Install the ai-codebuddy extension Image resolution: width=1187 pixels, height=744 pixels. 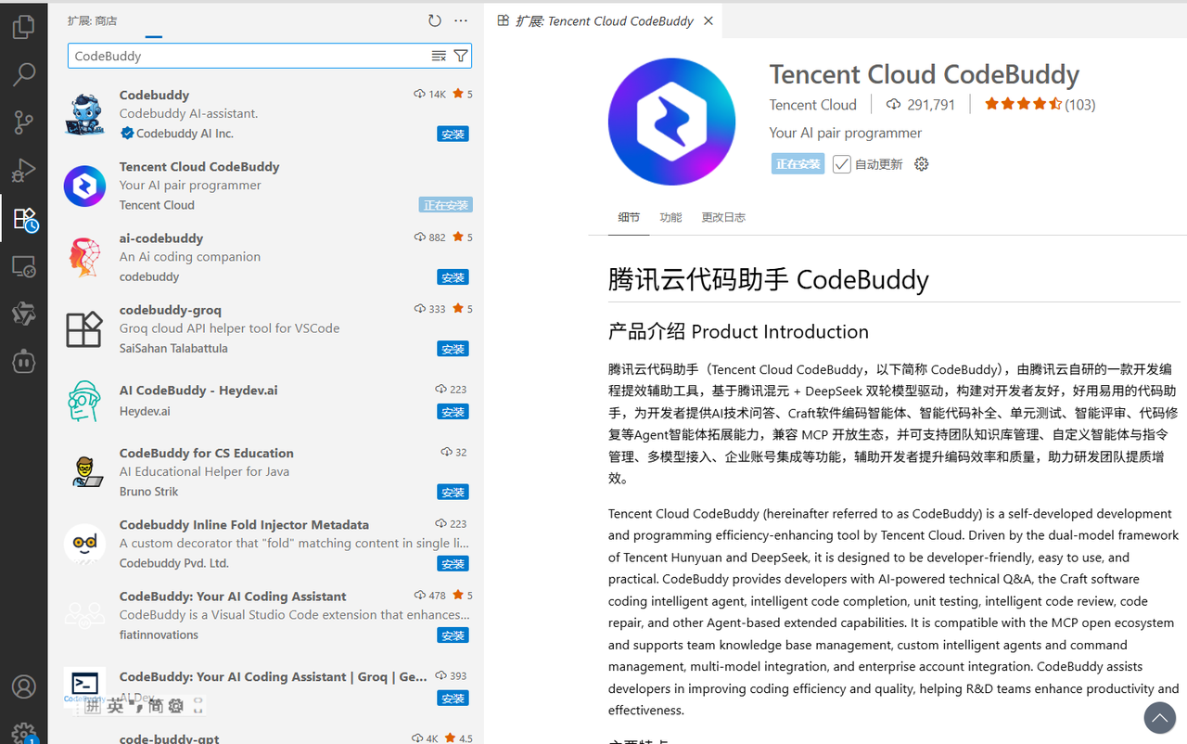pos(453,276)
